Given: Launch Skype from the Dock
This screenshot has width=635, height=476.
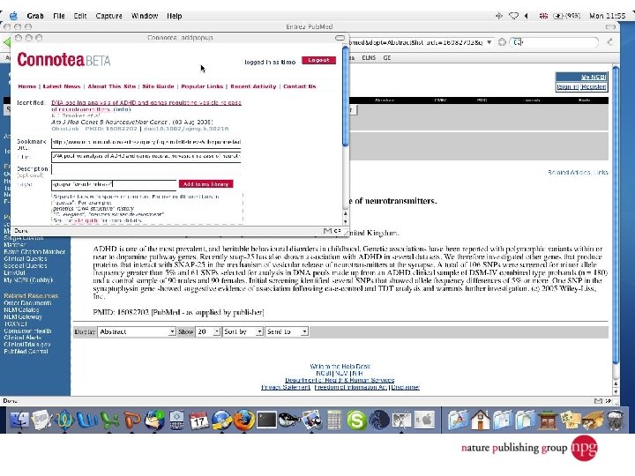Looking at the screenshot, I should (356, 420).
